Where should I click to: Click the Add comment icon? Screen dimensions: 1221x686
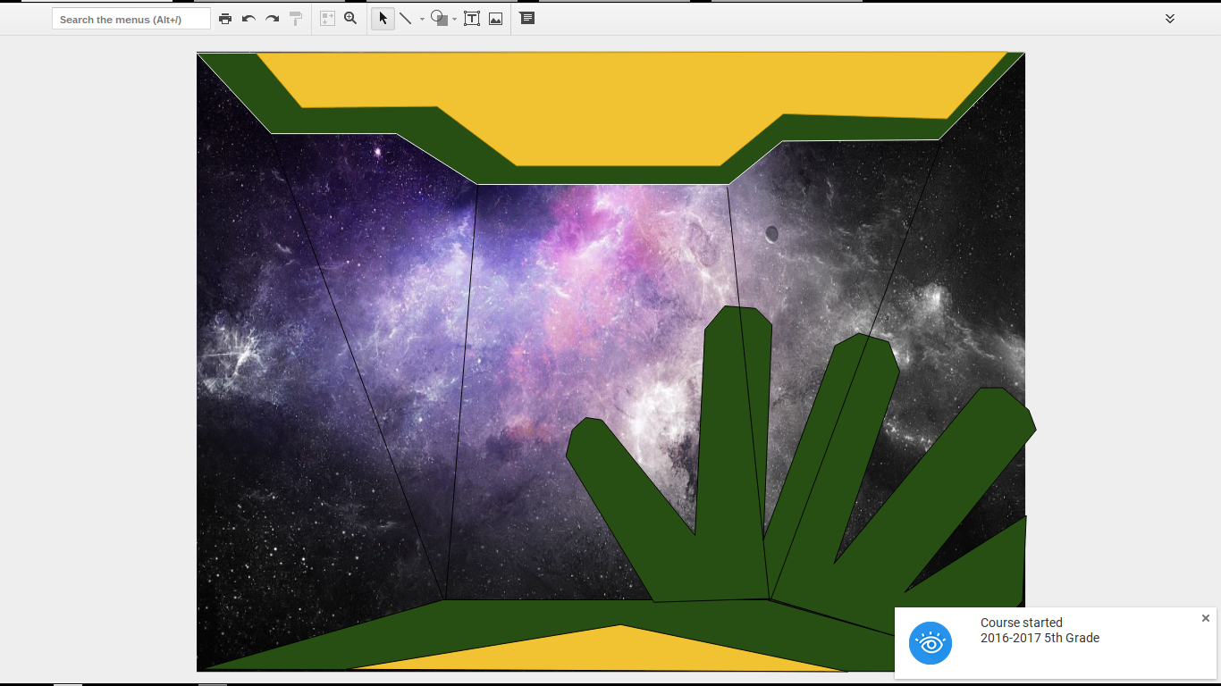point(527,19)
